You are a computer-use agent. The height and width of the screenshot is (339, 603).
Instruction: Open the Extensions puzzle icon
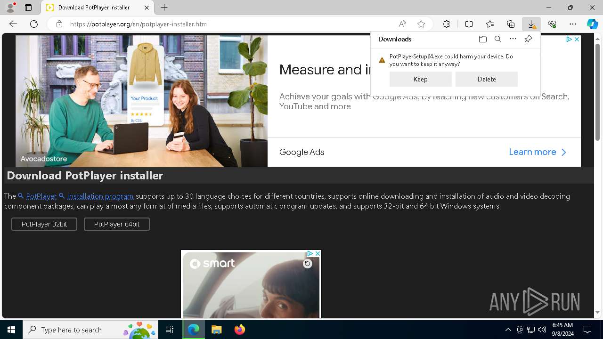[446, 24]
